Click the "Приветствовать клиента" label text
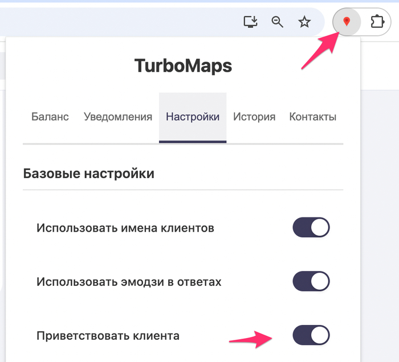The image size is (399, 362). (x=108, y=335)
